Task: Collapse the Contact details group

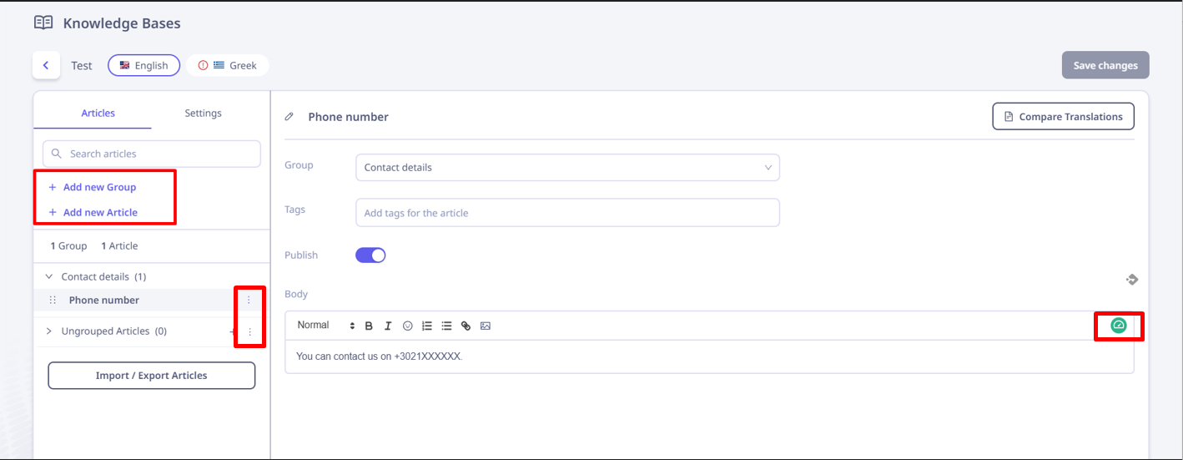Action: 48,276
